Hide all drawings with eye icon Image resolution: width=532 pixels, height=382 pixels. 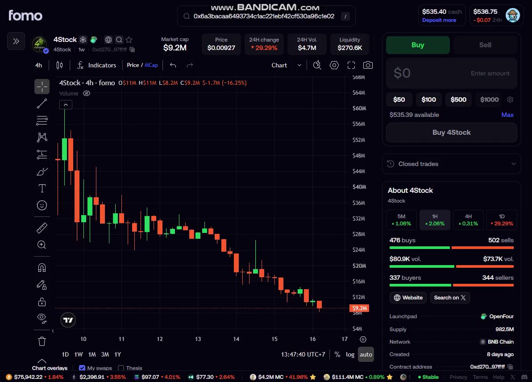click(x=42, y=318)
